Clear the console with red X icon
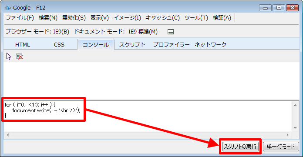 click(19, 57)
